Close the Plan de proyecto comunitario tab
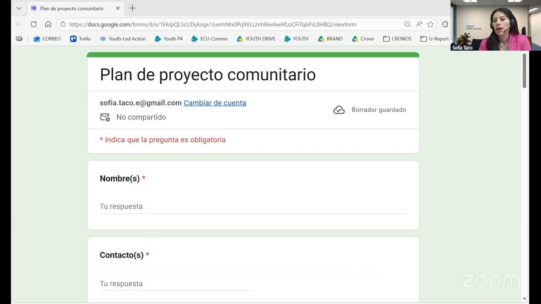This screenshot has width=541, height=304. pyautogui.click(x=118, y=8)
